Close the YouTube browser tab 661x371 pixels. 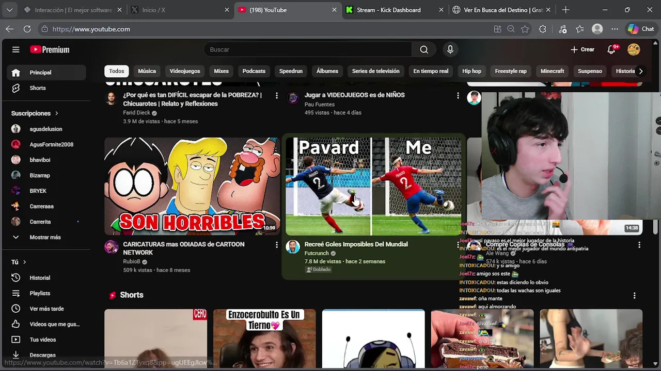click(334, 10)
